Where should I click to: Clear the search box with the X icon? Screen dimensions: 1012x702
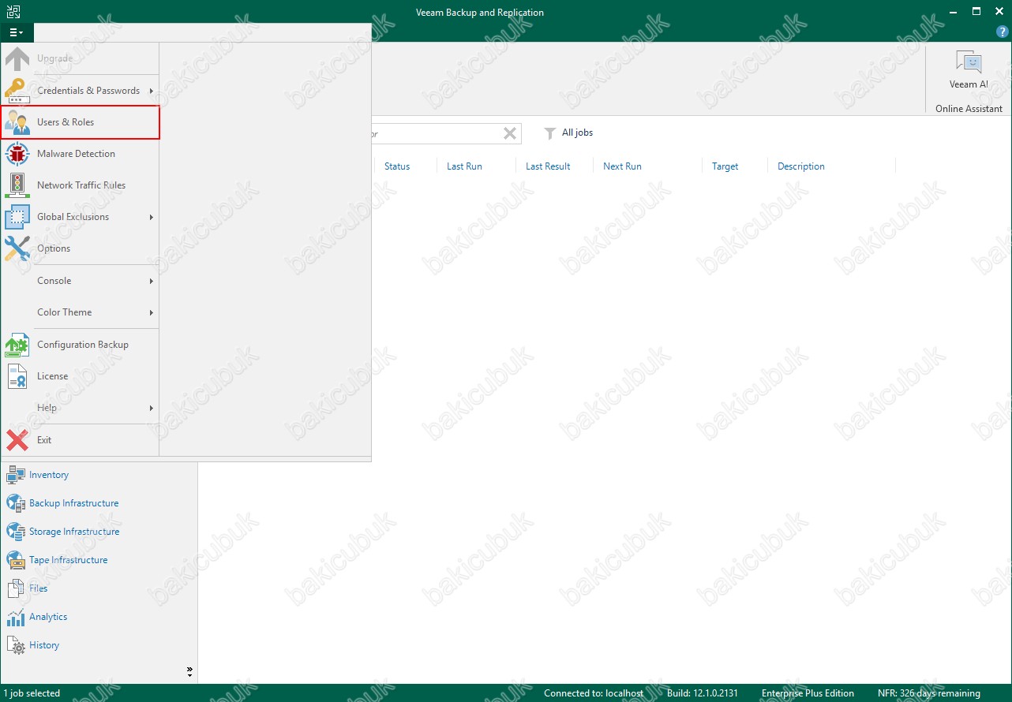pos(510,134)
